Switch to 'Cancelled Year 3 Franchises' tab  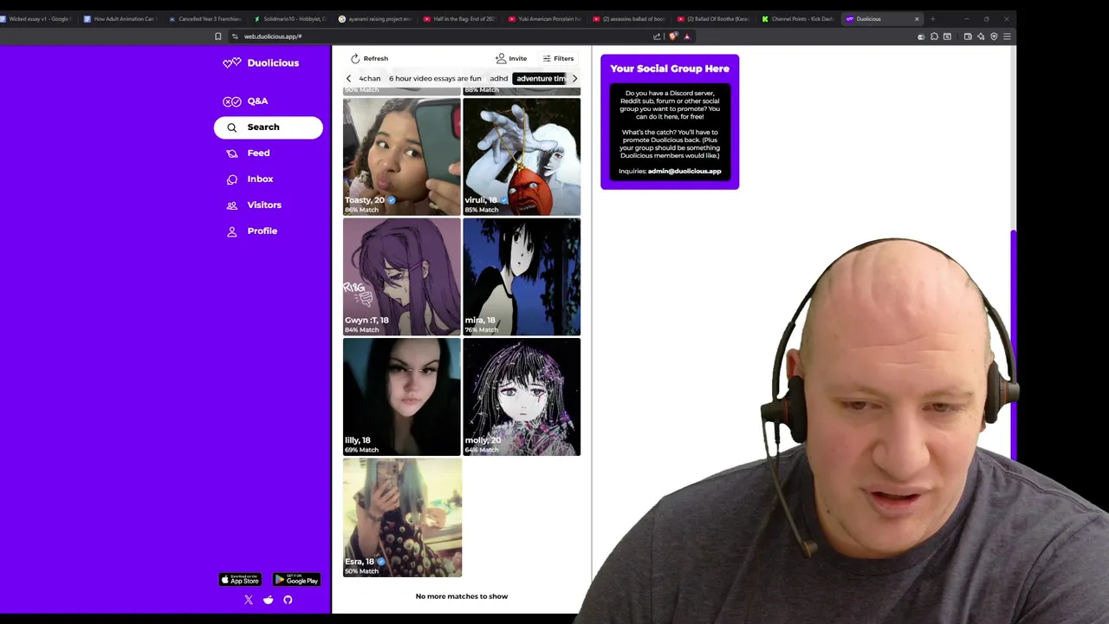(x=206, y=19)
